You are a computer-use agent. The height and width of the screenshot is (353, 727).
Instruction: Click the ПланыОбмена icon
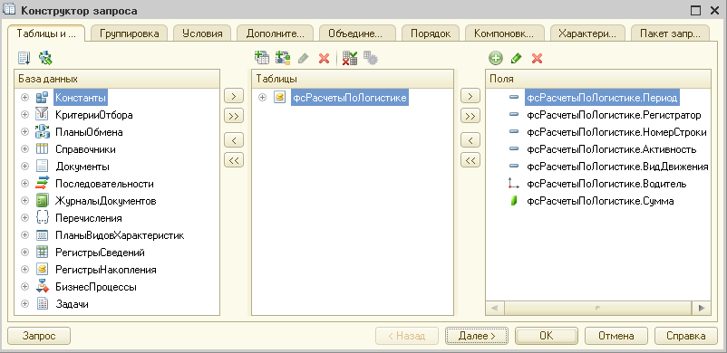pyautogui.click(x=42, y=132)
